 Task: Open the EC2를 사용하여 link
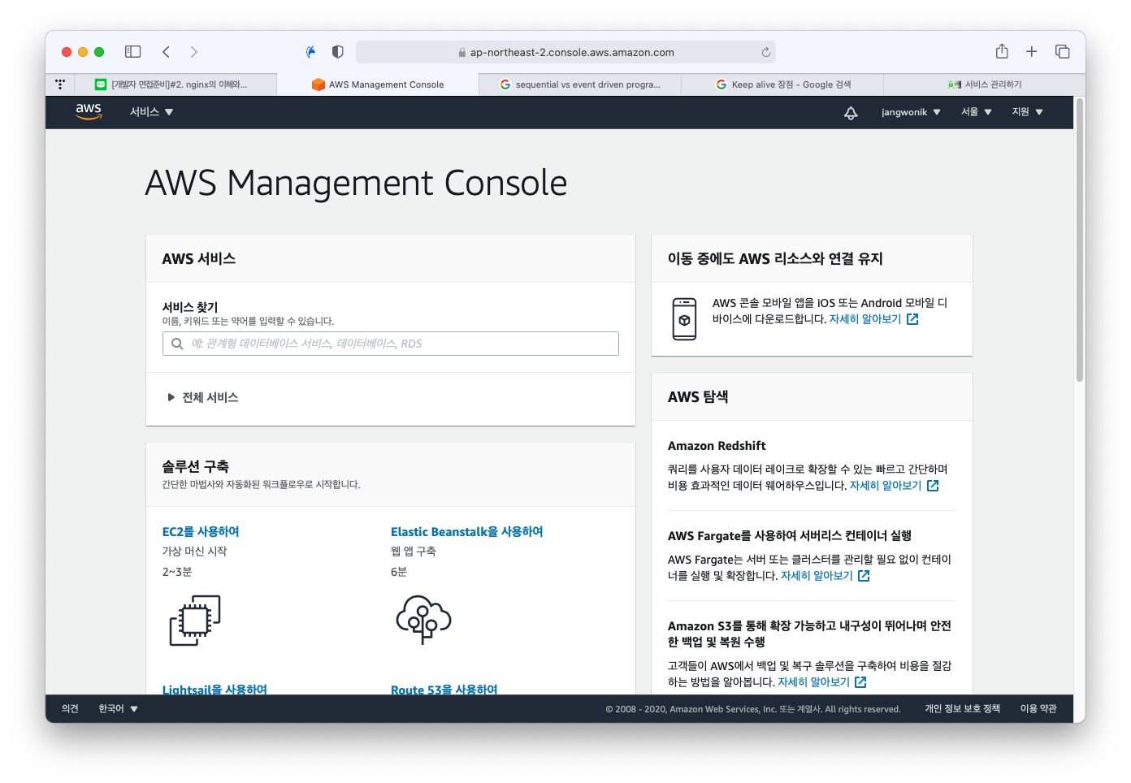(201, 532)
